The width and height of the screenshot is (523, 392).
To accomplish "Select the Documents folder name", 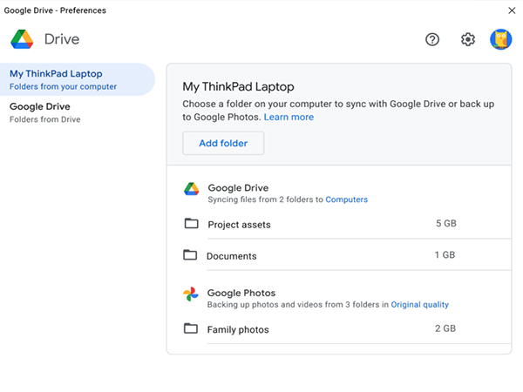I will tap(232, 256).
